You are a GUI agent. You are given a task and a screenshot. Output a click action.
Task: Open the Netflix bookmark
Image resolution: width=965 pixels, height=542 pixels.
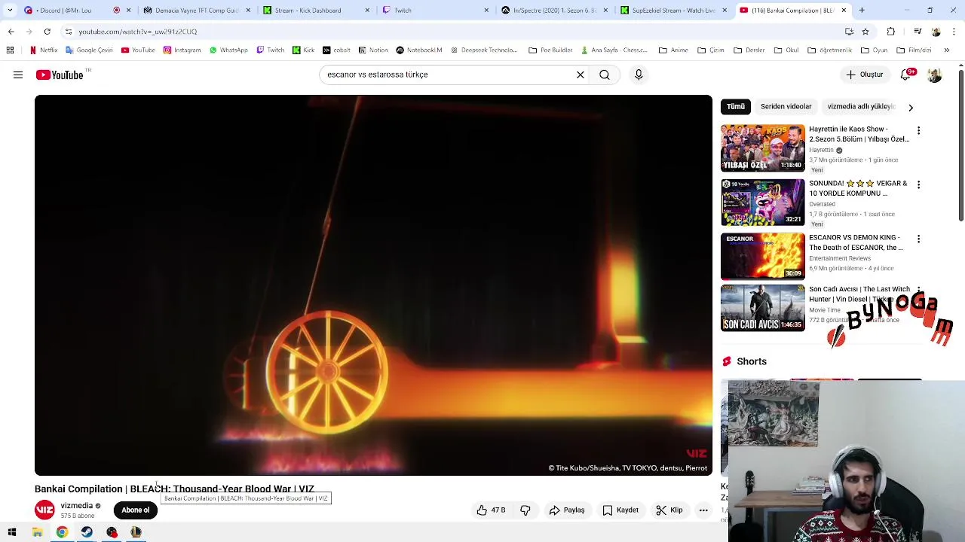pos(44,50)
